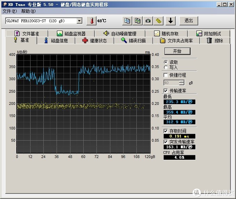236x199 pixels.
Task: Click the thermometer temperature icon
Action: (x=91, y=20)
